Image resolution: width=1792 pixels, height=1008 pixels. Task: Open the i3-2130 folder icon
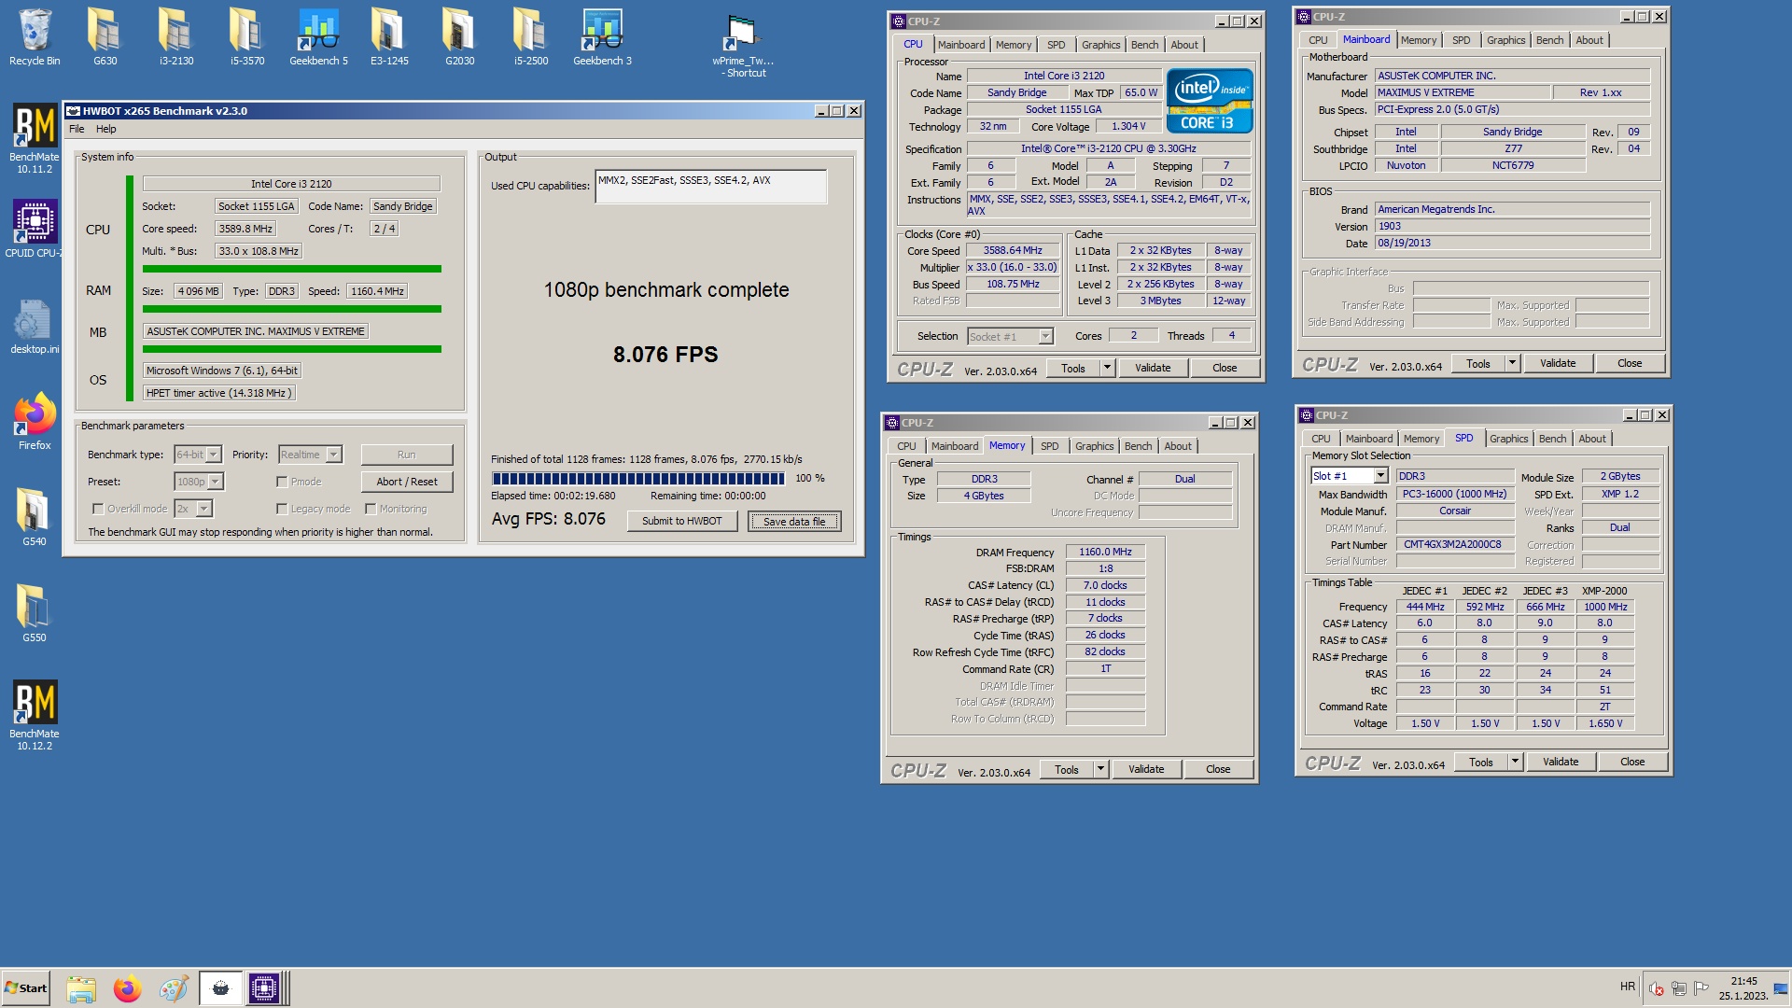point(175,37)
